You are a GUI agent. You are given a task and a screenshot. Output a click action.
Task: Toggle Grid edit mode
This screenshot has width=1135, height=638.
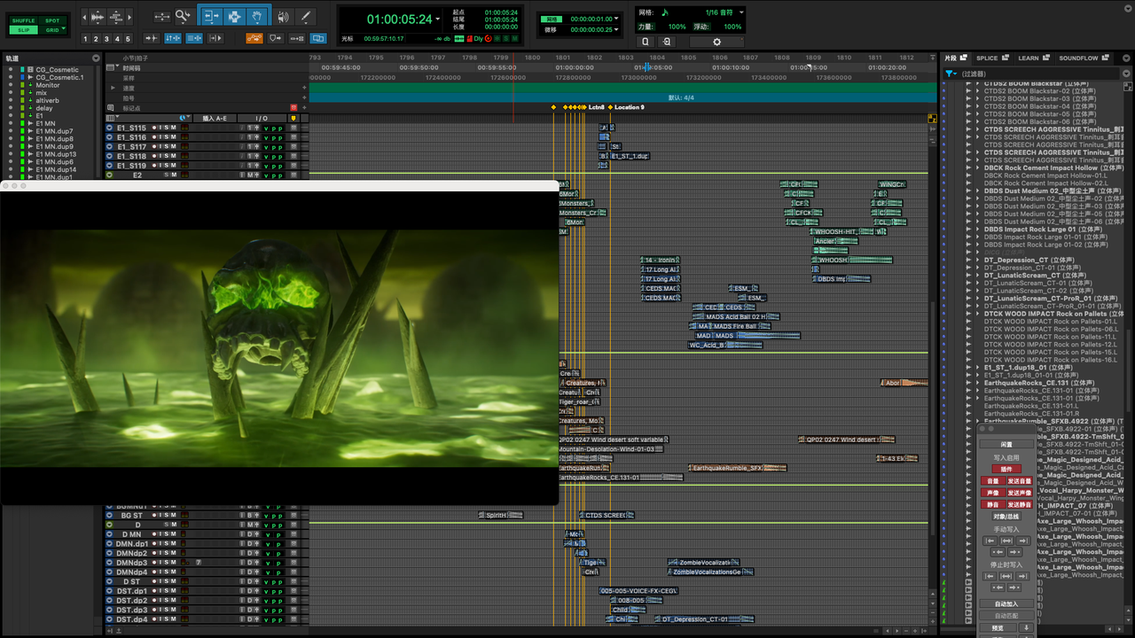point(52,29)
